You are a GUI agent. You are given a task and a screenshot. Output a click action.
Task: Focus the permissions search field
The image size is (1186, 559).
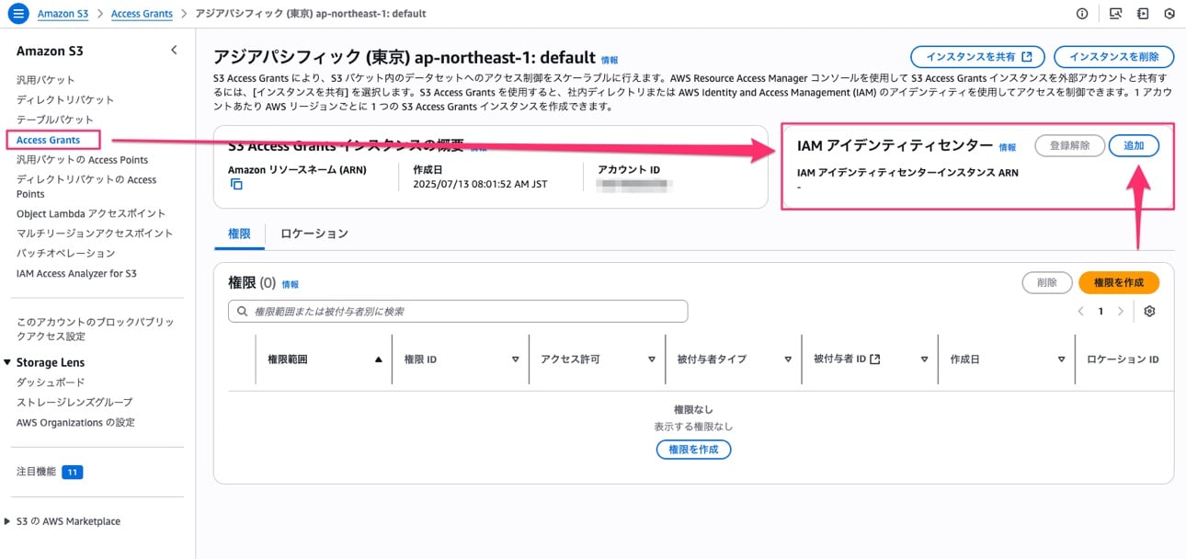tap(458, 312)
